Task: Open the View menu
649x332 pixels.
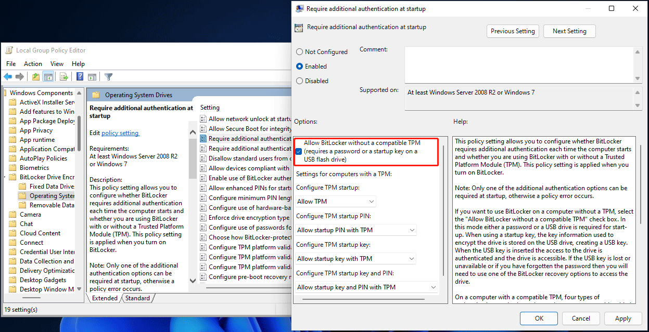Action: click(57, 64)
